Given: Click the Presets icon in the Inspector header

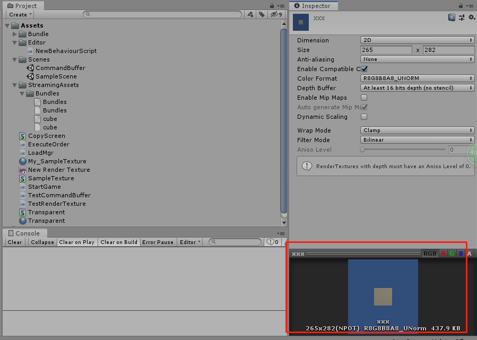Looking at the screenshot, I should click(x=461, y=18).
